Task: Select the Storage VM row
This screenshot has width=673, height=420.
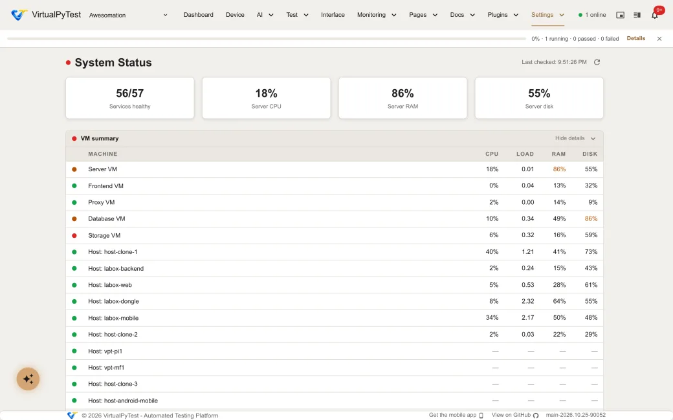Action: [x=335, y=235]
